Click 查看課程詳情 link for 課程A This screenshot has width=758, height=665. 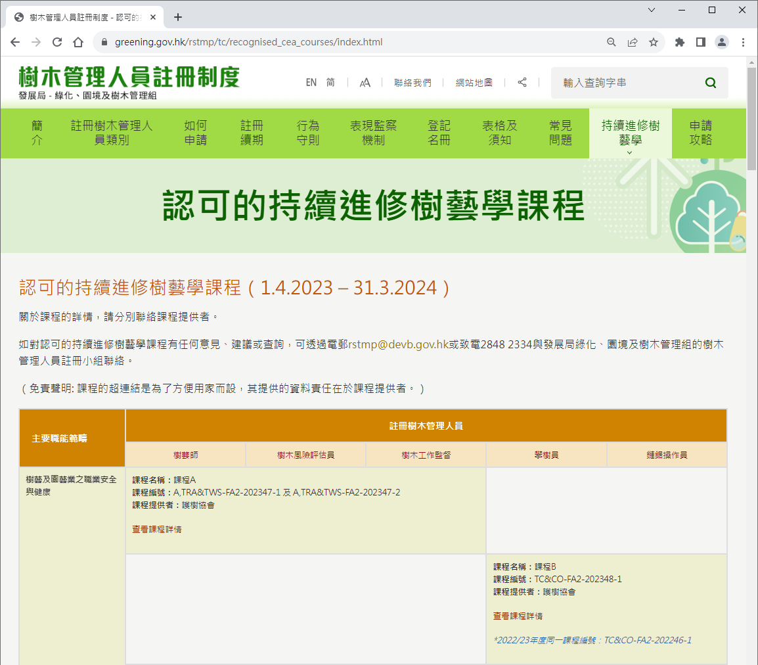[157, 529]
